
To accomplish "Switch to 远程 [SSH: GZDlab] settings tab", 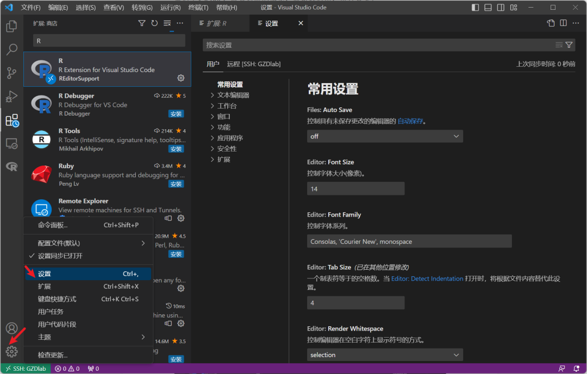I will pos(253,64).
